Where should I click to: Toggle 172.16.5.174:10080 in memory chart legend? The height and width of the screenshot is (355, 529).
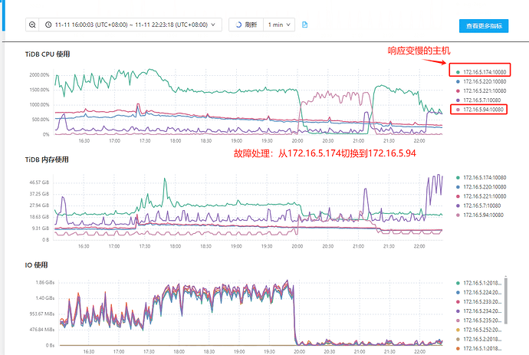481,178
